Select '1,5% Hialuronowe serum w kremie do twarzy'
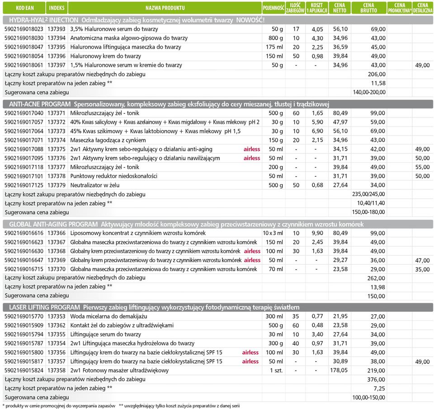Image resolution: width=434 pixels, height=409 pixels. 126,66
